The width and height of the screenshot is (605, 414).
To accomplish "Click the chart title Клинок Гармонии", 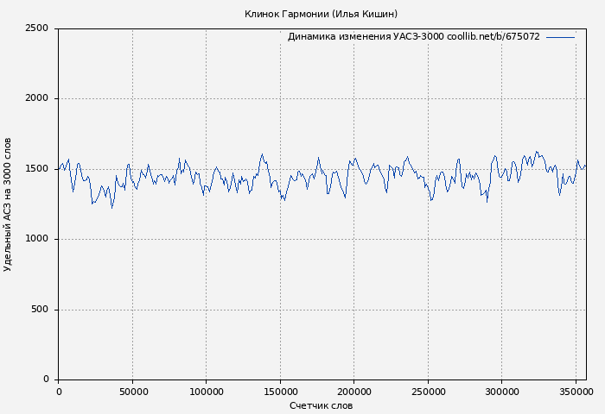I will (321, 14).
